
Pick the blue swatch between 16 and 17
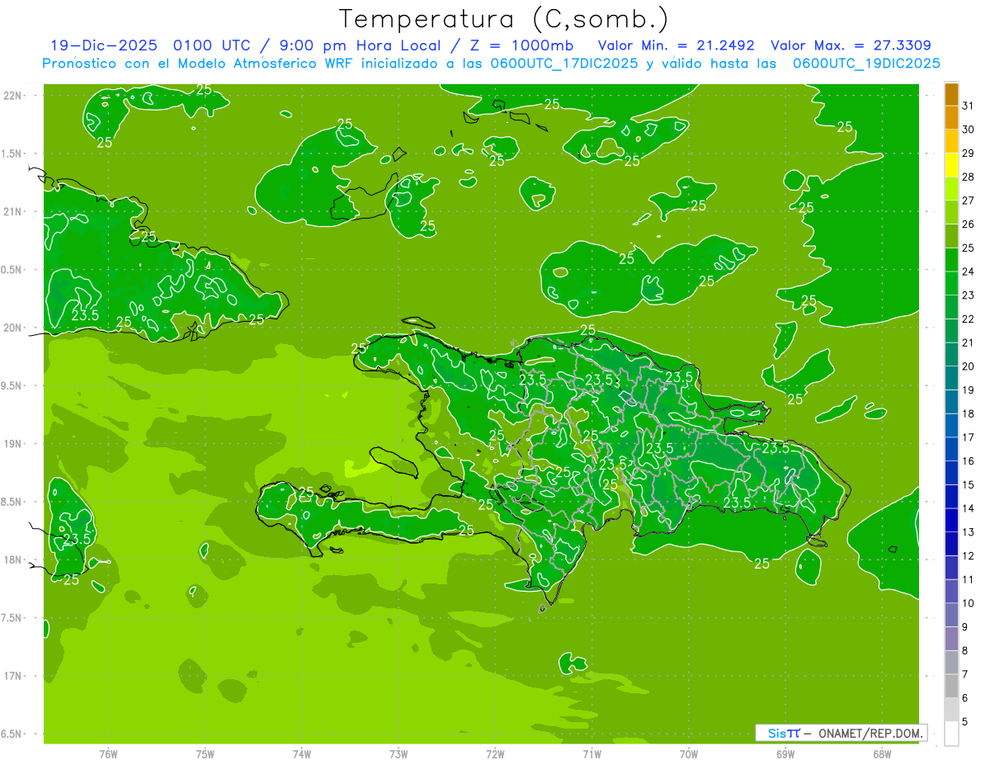951,450
